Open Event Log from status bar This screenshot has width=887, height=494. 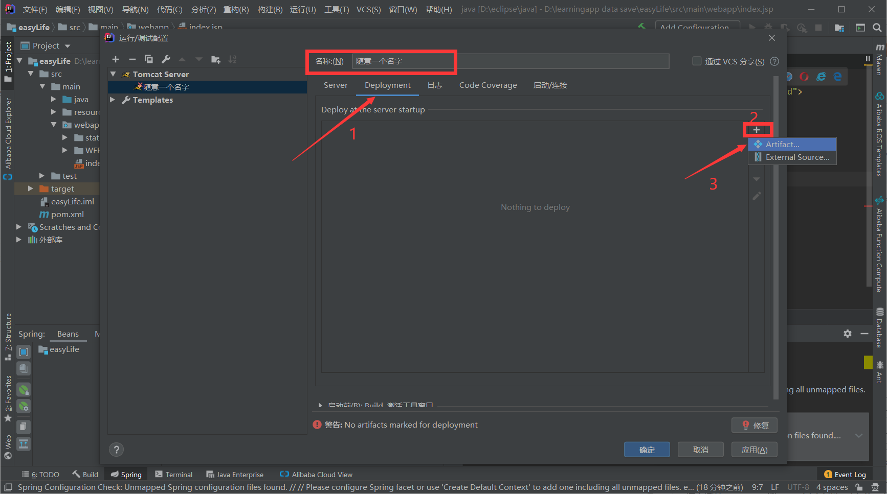pyautogui.click(x=845, y=475)
